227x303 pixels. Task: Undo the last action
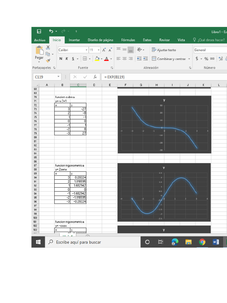pyautogui.click(x=51, y=31)
